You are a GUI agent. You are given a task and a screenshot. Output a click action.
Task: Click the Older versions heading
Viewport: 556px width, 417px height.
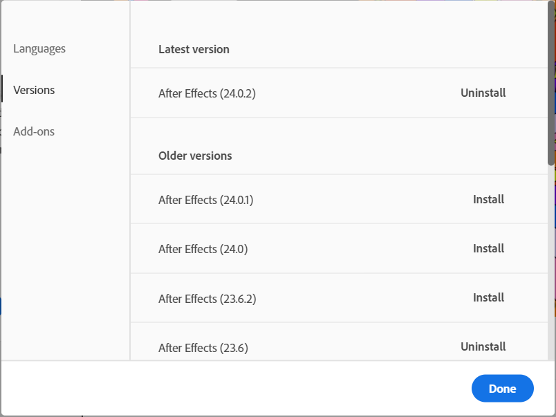[x=195, y=156]
